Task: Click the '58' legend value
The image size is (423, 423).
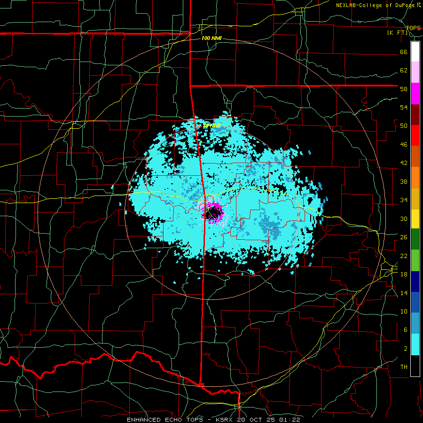Action: point(404,89)
